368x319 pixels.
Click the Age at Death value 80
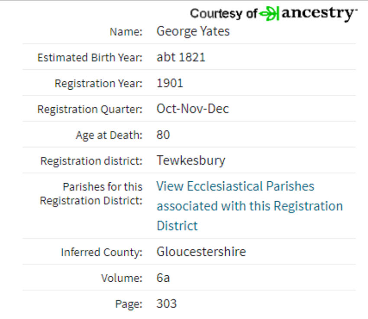(x=163, y=135)
